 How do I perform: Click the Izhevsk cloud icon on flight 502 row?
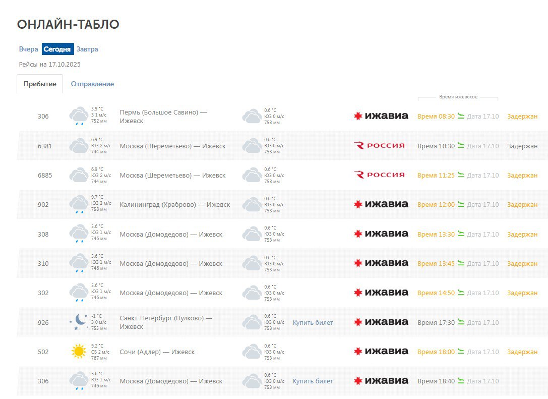click(x=252, y=352)
